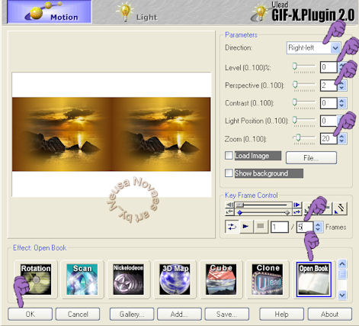
Task: Switch to the Light tab
Action: [x=137, y=13]
